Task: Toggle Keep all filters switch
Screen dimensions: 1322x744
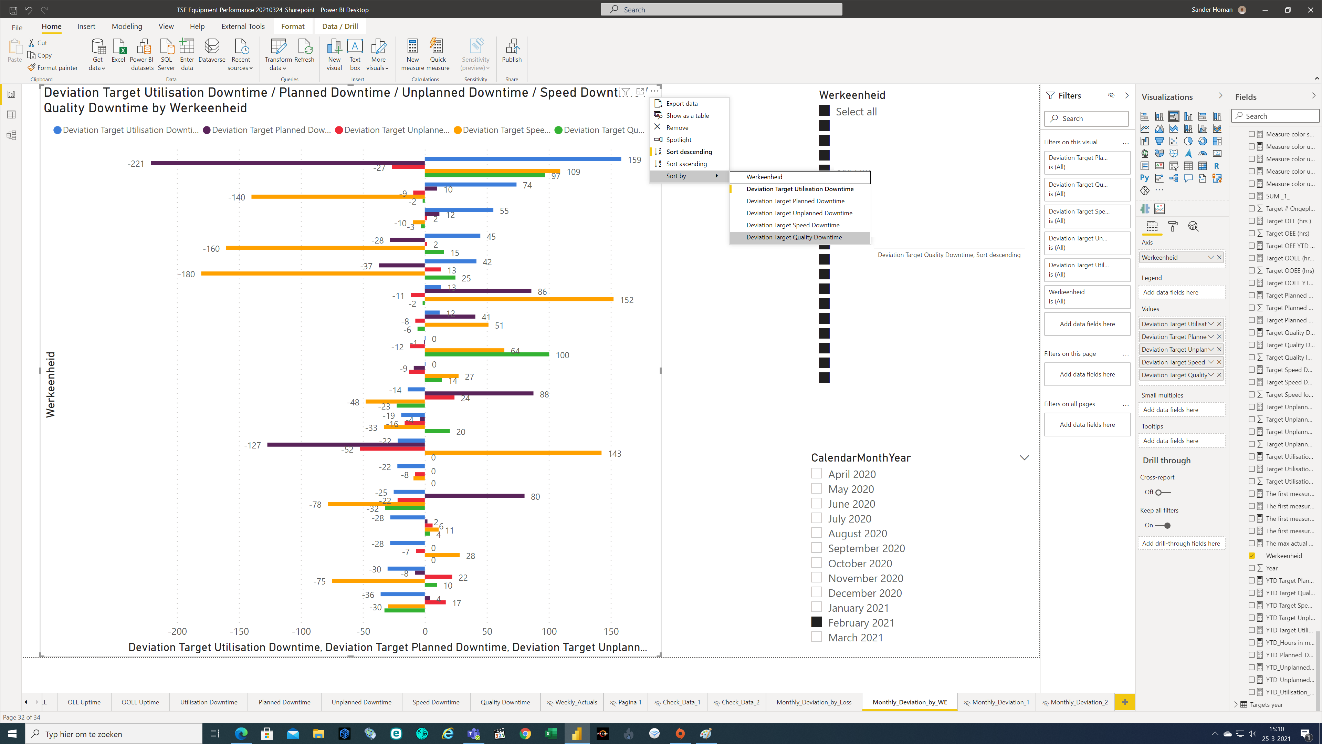Action: point(1162,526)
